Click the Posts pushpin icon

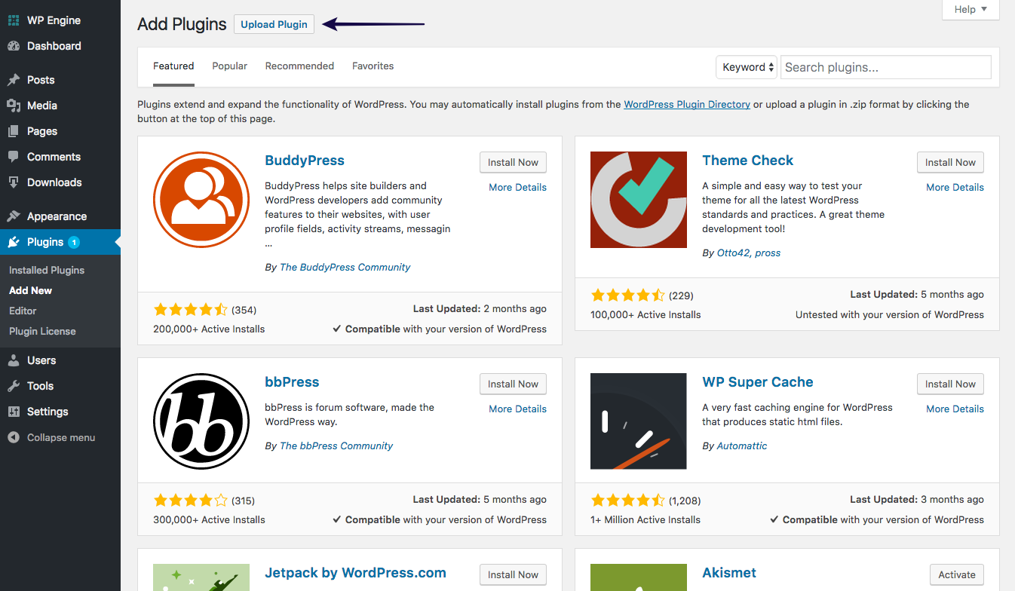14,80
